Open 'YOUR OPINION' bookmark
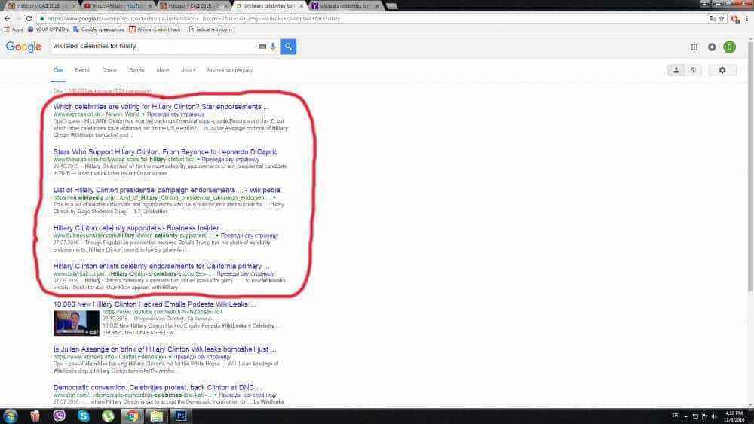The height and width of the screenshot is (424, 754). coord(48,29)
